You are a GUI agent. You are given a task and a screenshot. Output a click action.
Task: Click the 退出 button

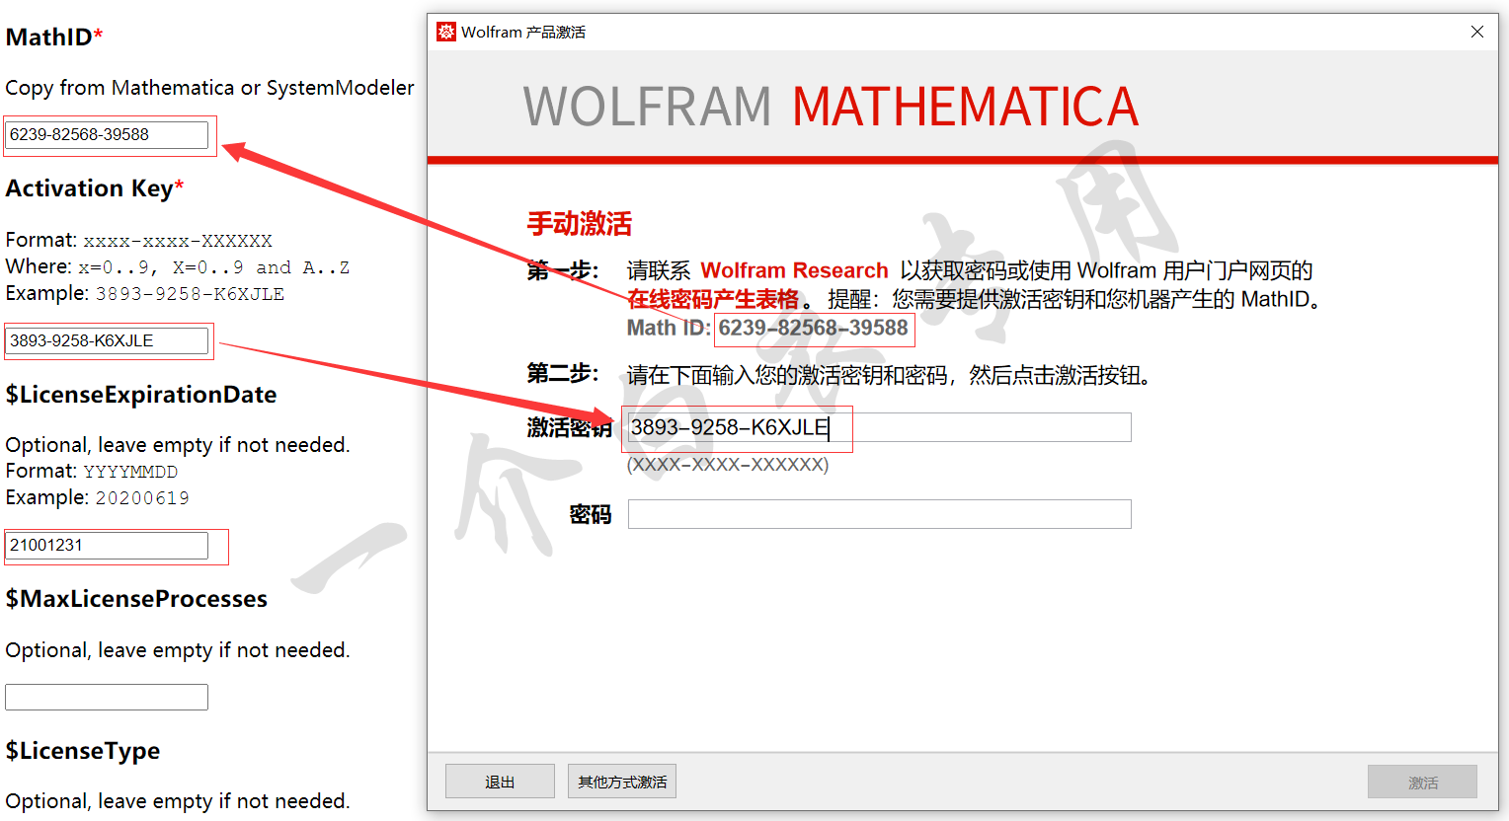pyautogui.click(x=500, y=782)
